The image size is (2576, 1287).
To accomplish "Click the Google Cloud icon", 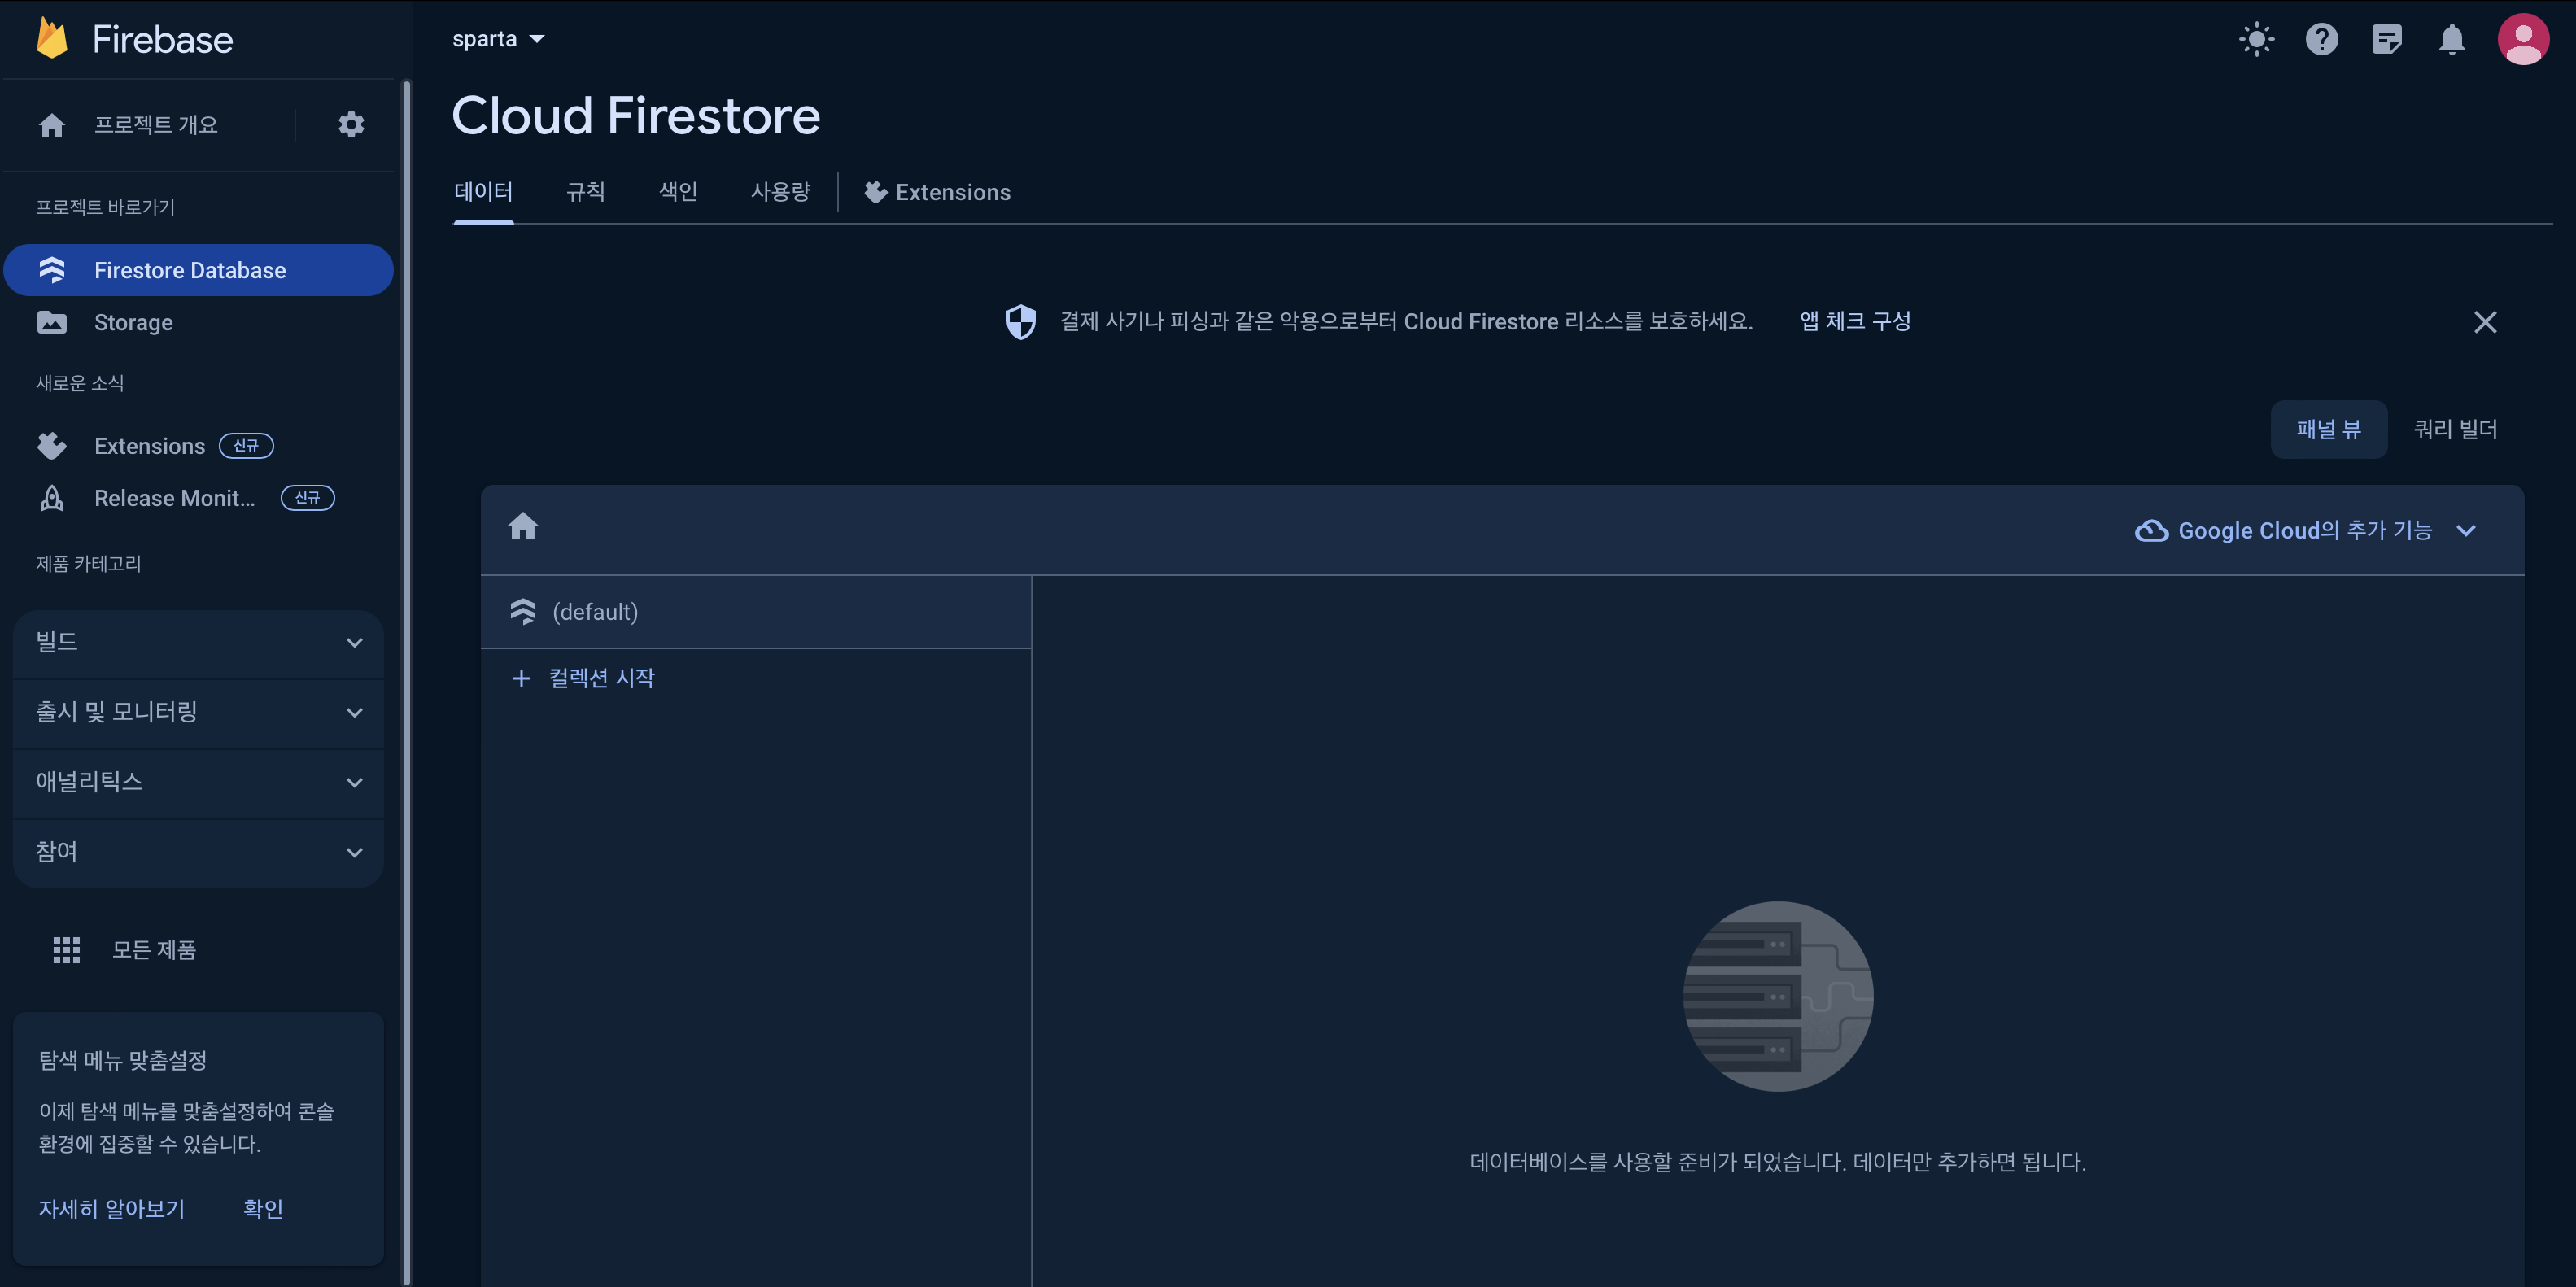I will coord(2152,531).
